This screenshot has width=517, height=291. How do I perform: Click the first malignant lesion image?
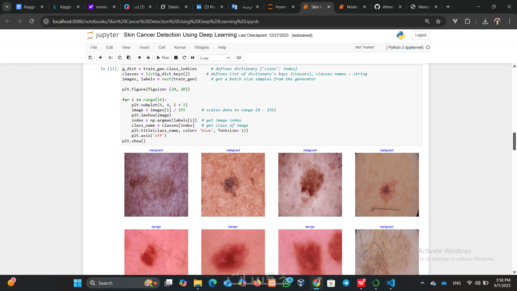(x=156, y=185)
